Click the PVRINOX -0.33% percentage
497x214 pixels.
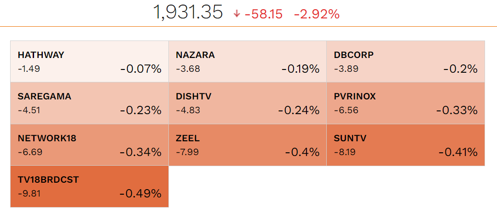(457, 110)
